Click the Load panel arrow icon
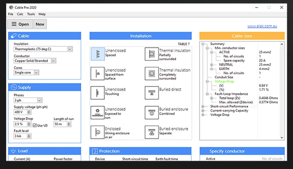This screenshot has width=293, height=169. [x=13, y=151]
